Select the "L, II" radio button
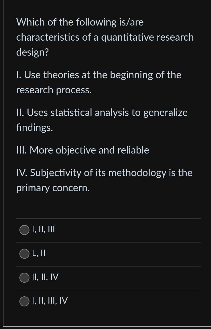Viewport: 211px width, 329px height. pyautogui.click(x=24, y=254)
